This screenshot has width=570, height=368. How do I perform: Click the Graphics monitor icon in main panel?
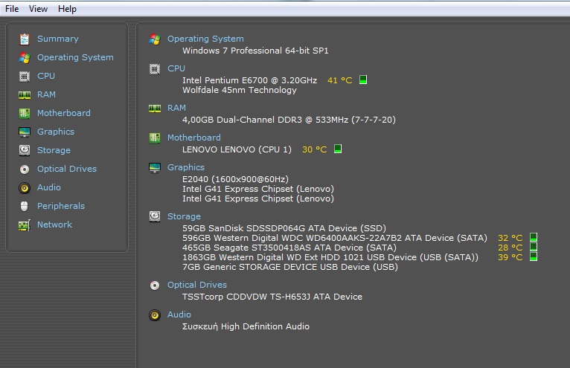[x=155, y=168]
